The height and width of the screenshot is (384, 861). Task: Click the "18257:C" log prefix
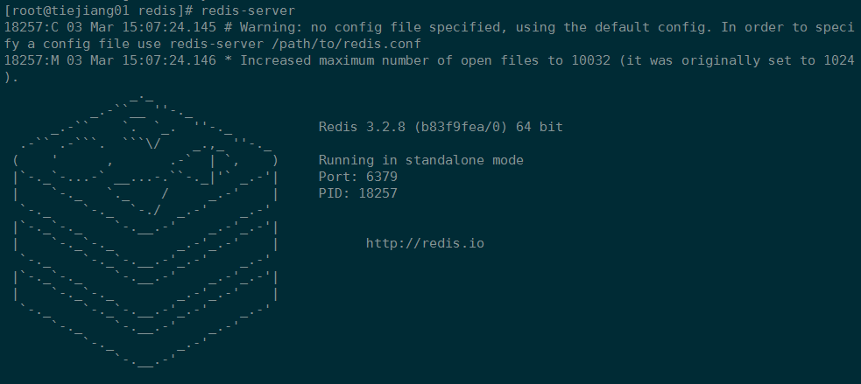(32, 27)
